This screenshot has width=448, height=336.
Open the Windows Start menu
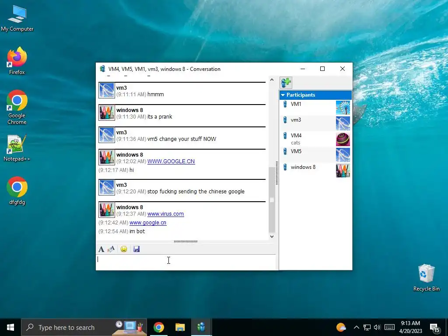point(10,327)
